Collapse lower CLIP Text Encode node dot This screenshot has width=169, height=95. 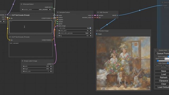point(10,37)
